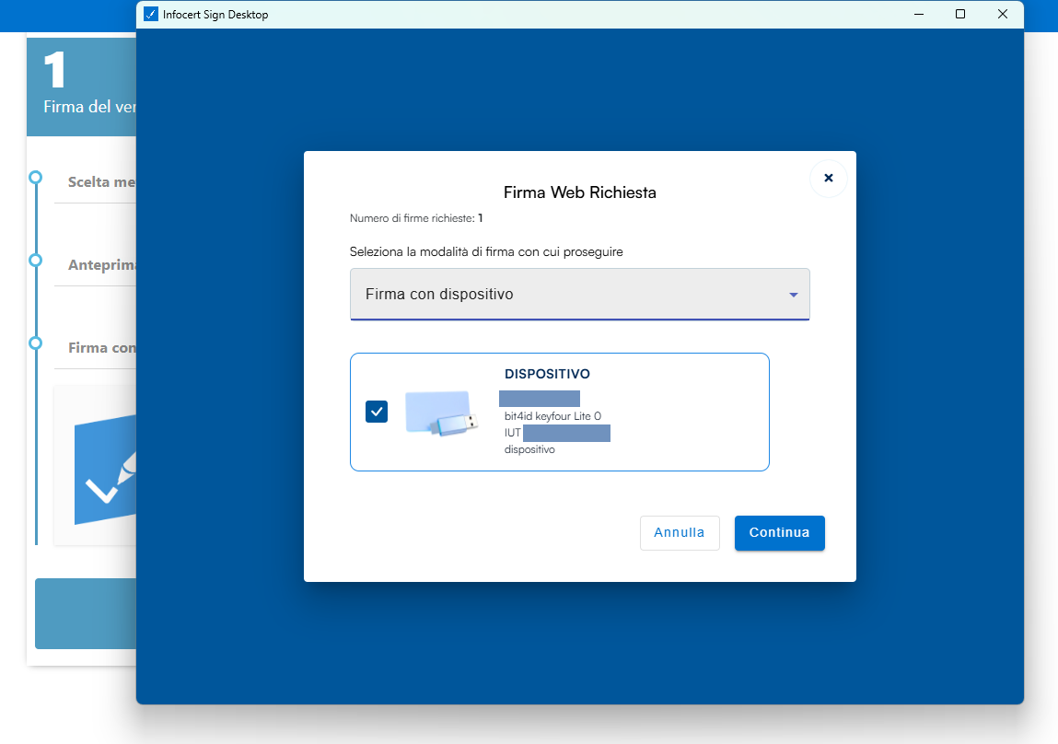
Task: Select 'Scelta me...' step in background page
Action: point(101,182)
